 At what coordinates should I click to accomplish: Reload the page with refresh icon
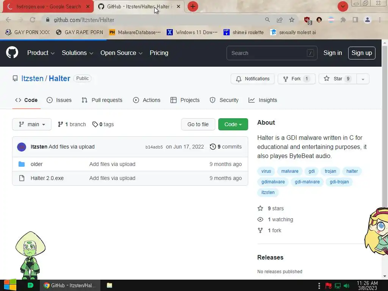[33, 20]
